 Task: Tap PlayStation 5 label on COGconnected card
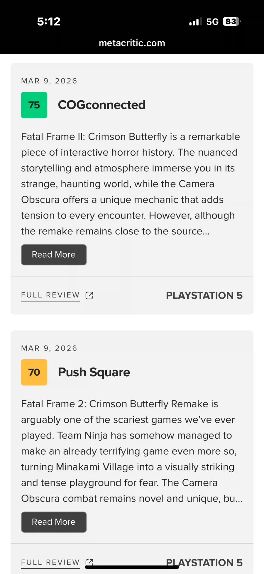coord(204,295)
